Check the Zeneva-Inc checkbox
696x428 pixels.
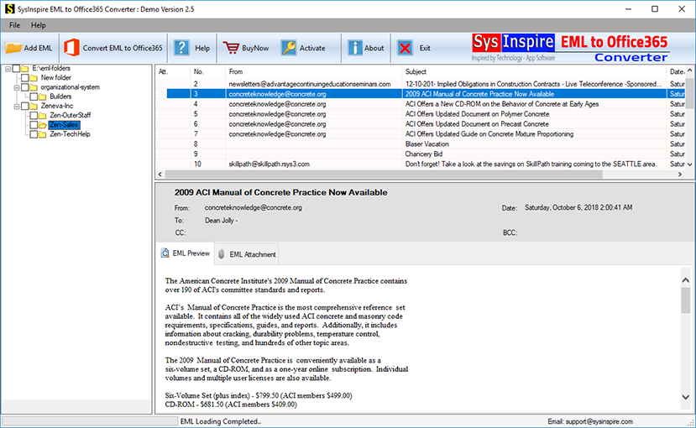25,106
